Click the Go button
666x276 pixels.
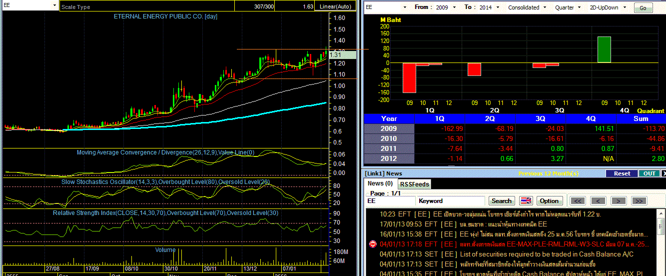[643, 8]
